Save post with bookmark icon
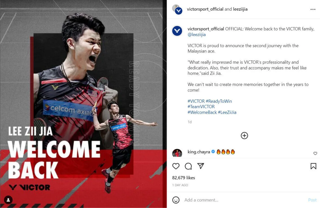The image size is (320, 208). [x=313, y=166]
